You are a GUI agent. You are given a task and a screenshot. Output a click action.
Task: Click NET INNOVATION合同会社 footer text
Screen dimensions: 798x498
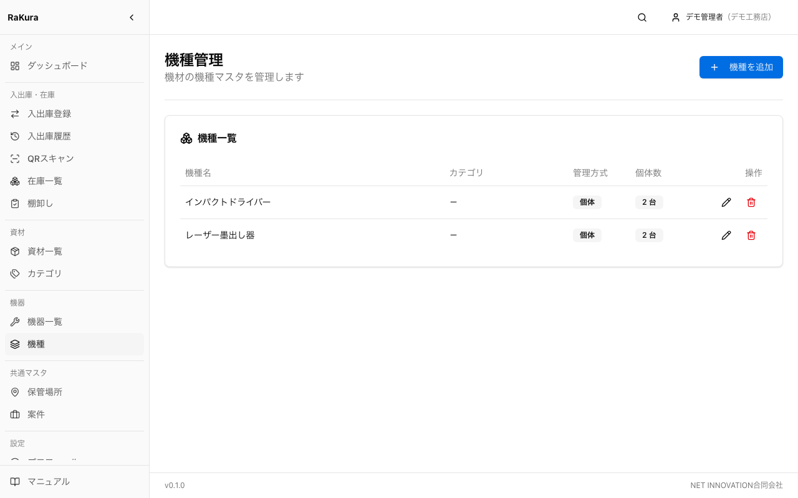pos(736,486)
